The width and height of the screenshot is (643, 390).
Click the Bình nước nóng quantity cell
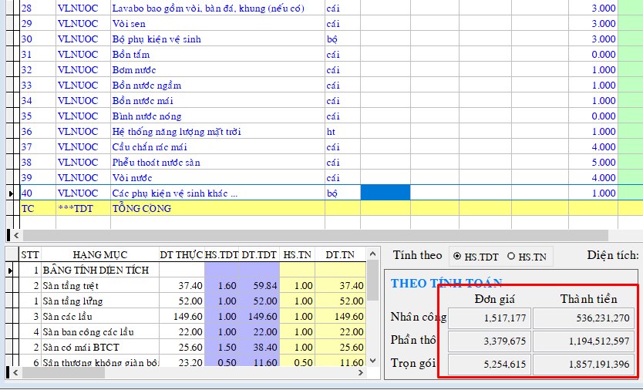click(x=592, y=116)
